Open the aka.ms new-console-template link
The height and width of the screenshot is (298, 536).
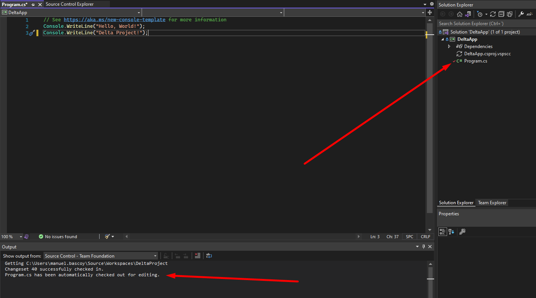114,19
